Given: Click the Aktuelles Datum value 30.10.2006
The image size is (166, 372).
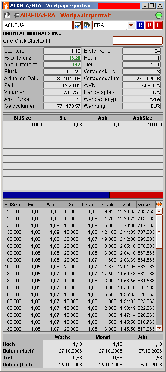Looking at the screenshot, I should [x=63, y=79].
